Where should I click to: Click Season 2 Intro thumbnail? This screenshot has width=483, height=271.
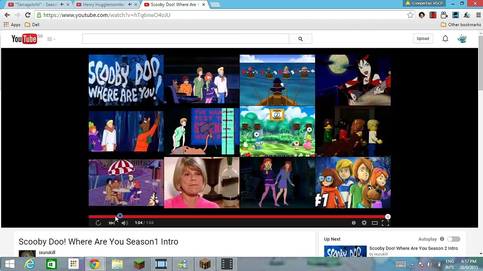tap(345, 251)
